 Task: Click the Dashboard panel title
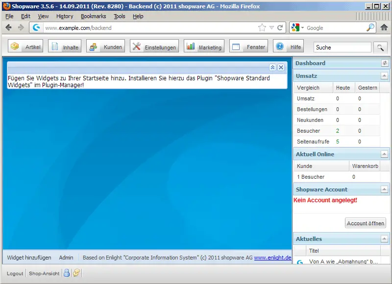click(310, 63)
